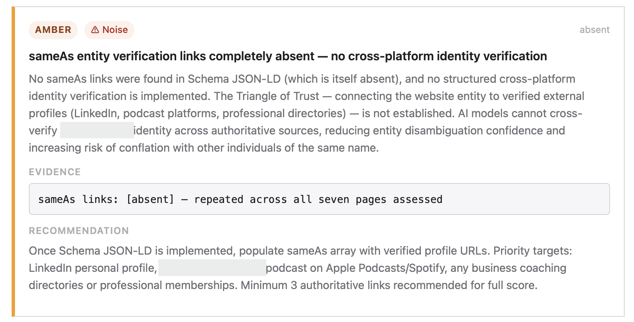Click the redacted text before 'podcast on Apple'
Screen dimensions: 634x322
tap(212, 268)
